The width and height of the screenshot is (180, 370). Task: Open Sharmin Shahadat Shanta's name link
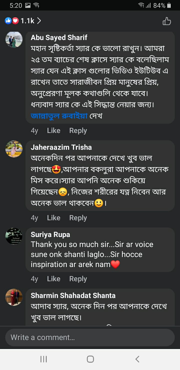coord(73,295)
